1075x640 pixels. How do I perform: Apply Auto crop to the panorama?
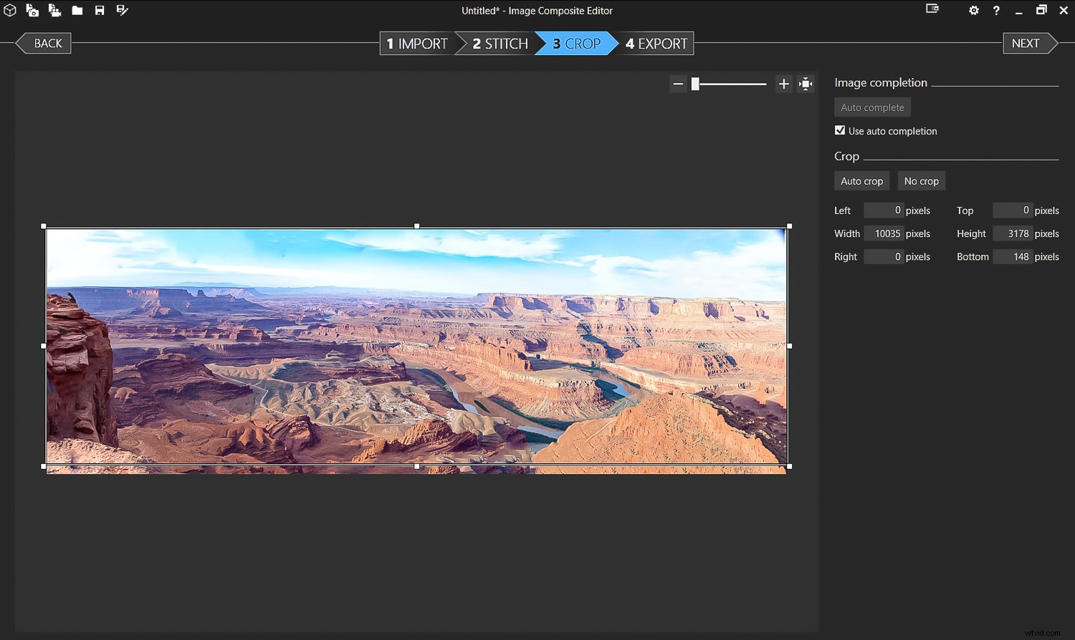tap(861, 180)
